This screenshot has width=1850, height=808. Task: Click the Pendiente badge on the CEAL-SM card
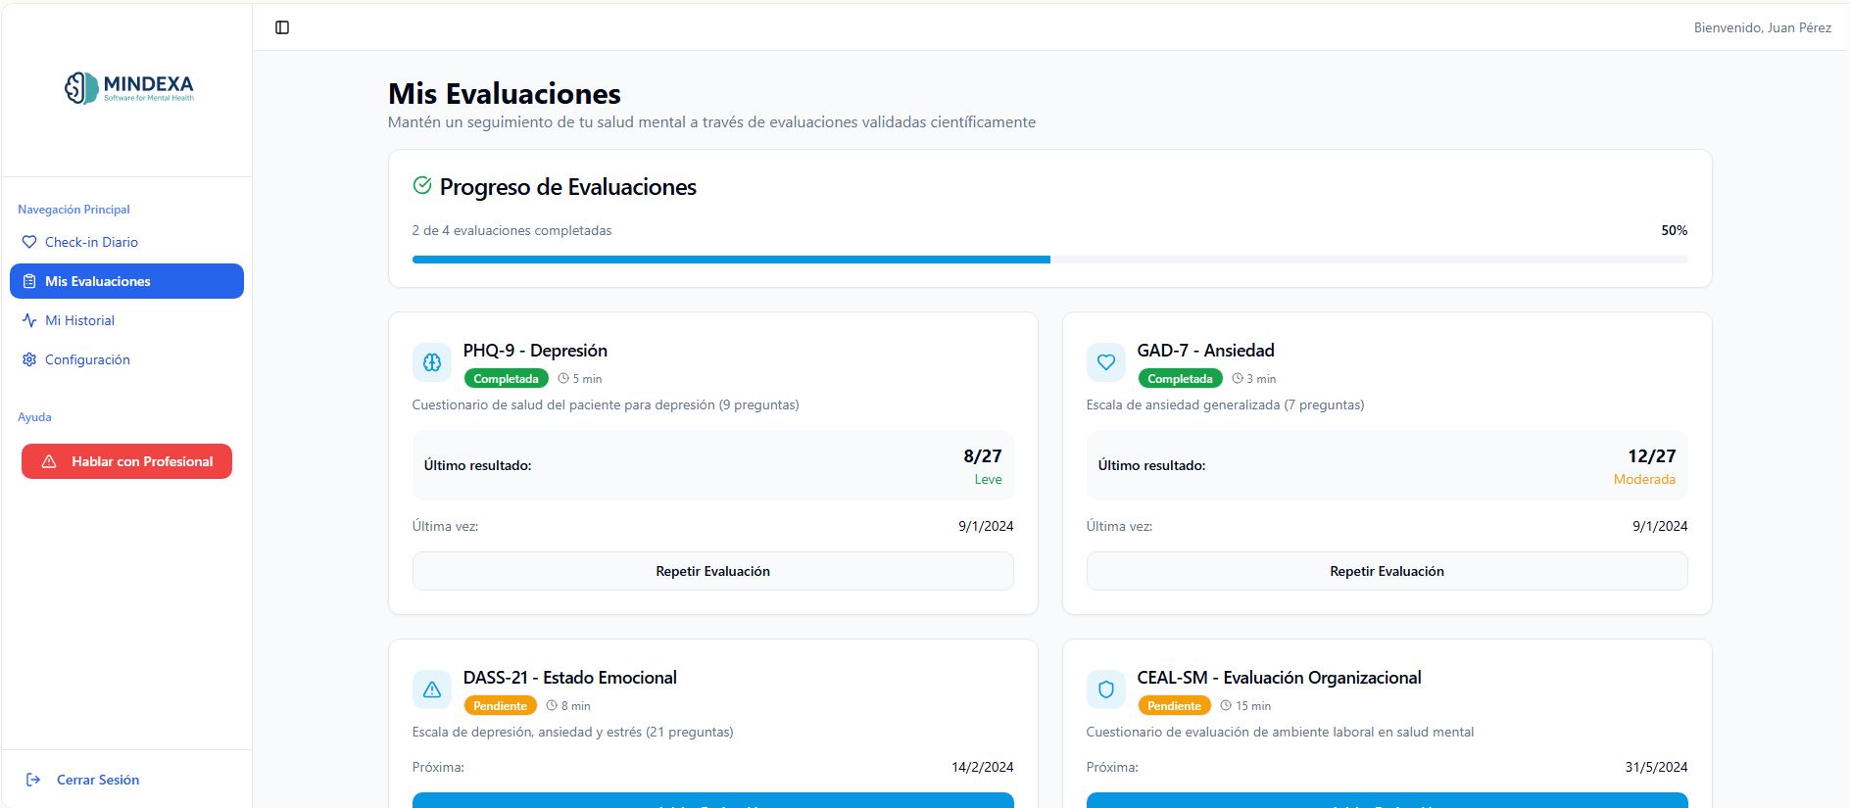pyautogui.click(x=1174, y=706)
